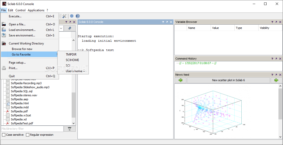The height and width of the screenshot is (145, 283).
Task: Choose Print... menu entry
Action: click(30, 68)
